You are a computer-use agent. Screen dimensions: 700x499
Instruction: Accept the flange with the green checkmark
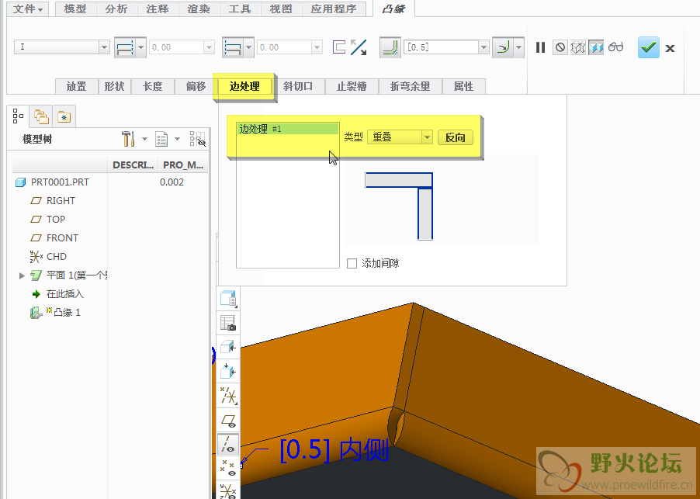tap(648, 47)
